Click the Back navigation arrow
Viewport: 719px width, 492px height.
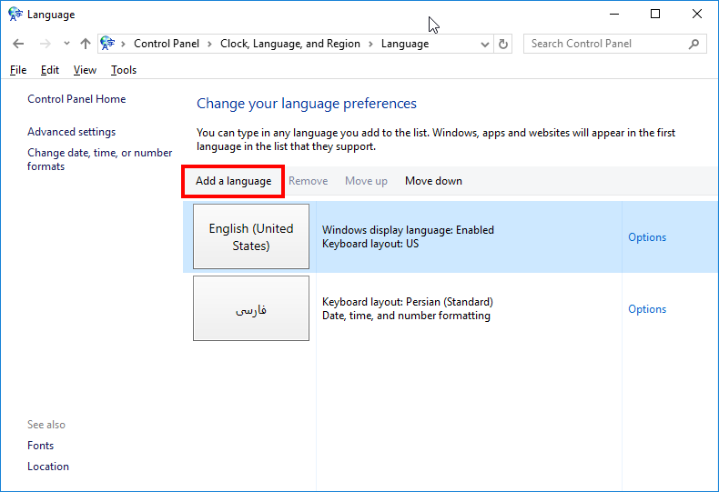18,44
